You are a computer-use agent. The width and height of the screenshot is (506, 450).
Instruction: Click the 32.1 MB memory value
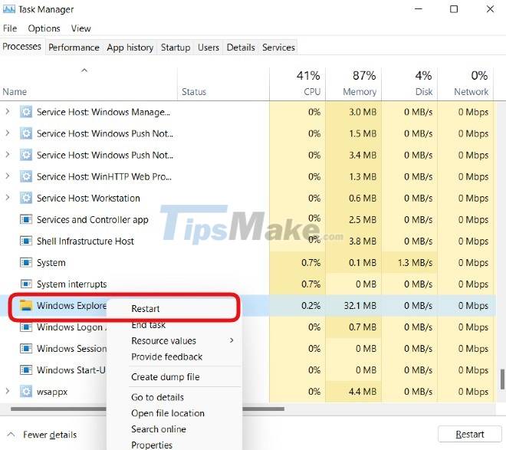360,305
